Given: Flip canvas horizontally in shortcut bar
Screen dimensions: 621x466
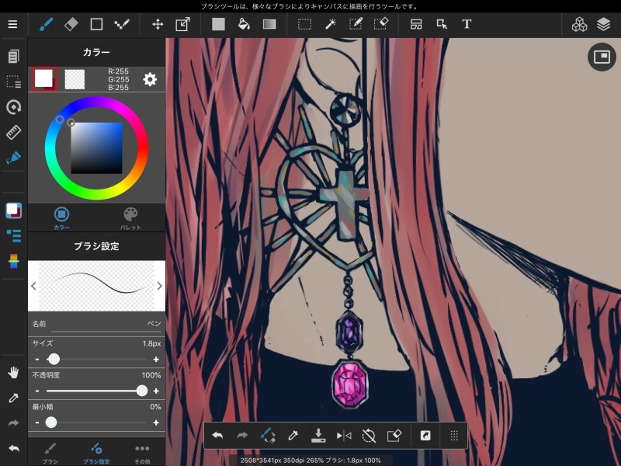Looking at the screenshot, I should pyautogui.click(x=344, y=436).
